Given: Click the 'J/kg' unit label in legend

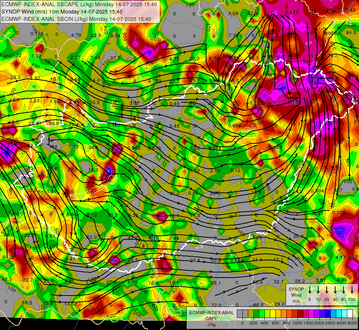Looking at the screenshot, I should (211, 324).
